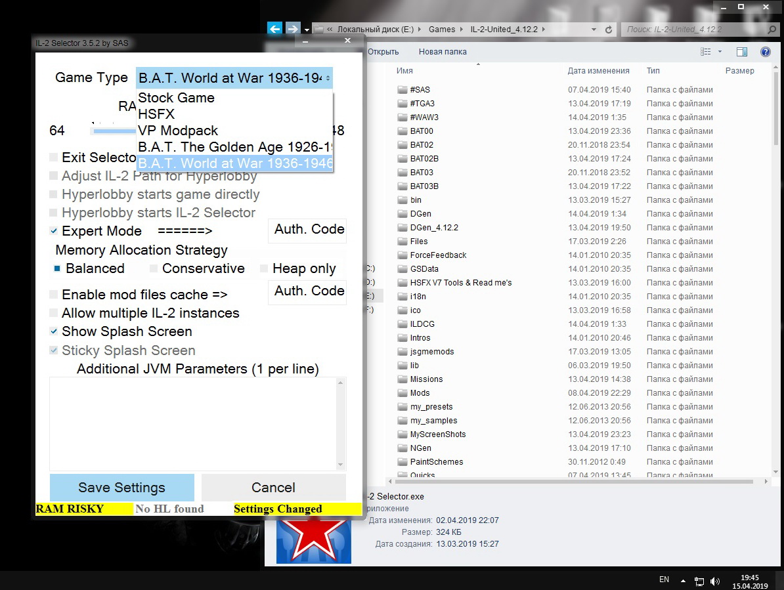Viewport: 784px width, 590px height.
Task: Show hidden tray icons arrow
Action: pos(683,581)
